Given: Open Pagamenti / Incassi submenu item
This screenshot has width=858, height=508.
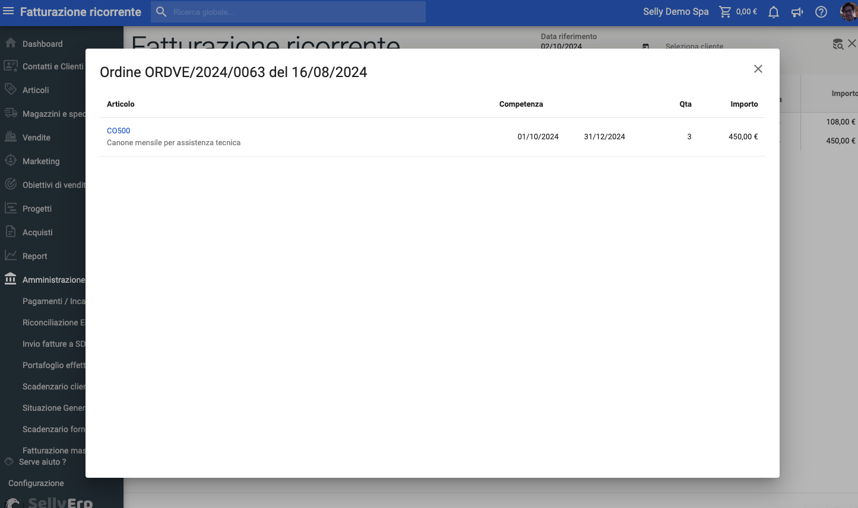Looking at the screenshot, I should 53,301.
